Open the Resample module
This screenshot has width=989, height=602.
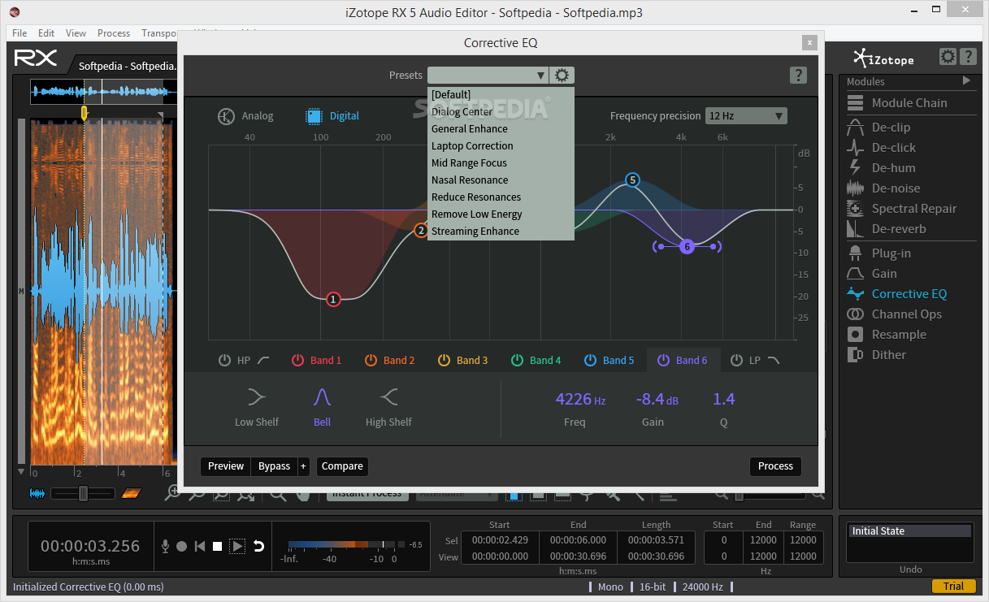coord(887,335)
